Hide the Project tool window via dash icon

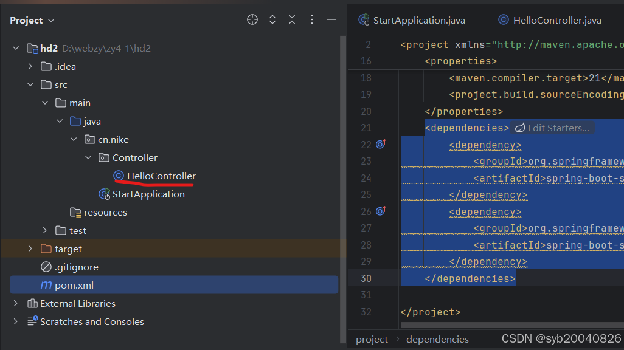(331, 19)
